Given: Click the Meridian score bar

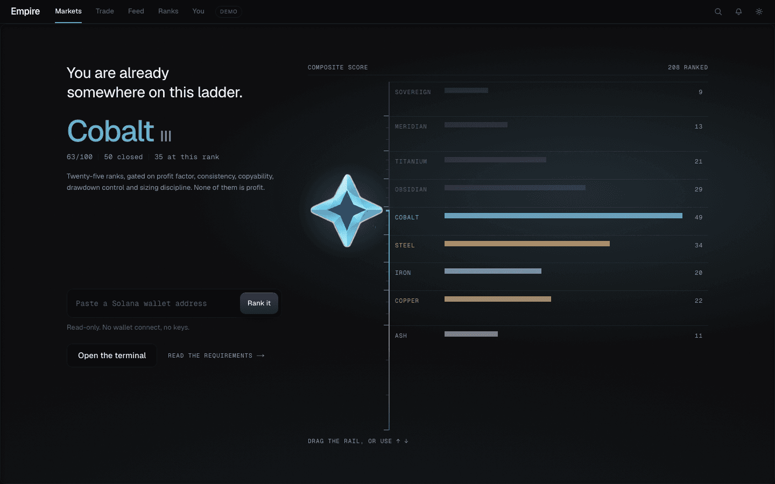Looking at the screenshot, I should (x=476, y=125).
